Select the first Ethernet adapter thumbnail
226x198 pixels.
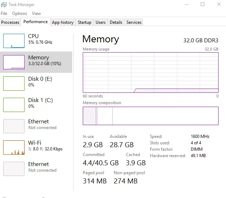point(14,126)
